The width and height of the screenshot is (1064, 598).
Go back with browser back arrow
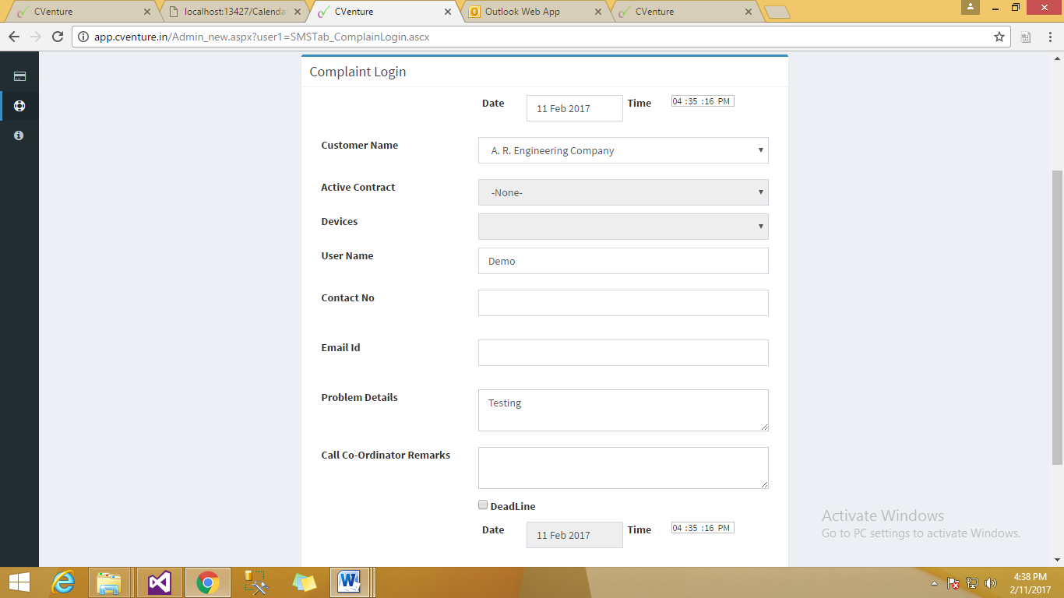point(14,37)
